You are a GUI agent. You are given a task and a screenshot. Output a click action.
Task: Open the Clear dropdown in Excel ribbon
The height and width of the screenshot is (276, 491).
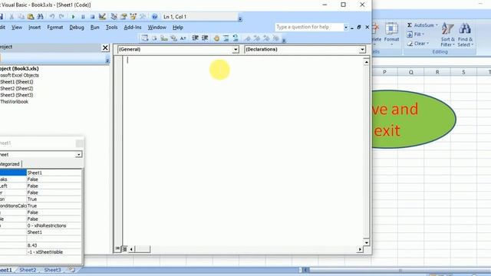tap(428, 44)
